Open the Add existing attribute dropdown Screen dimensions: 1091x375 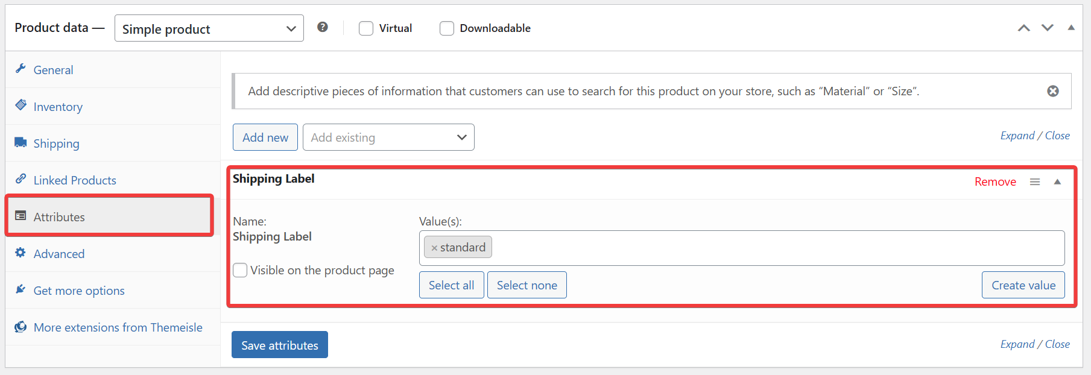point(388,137)
